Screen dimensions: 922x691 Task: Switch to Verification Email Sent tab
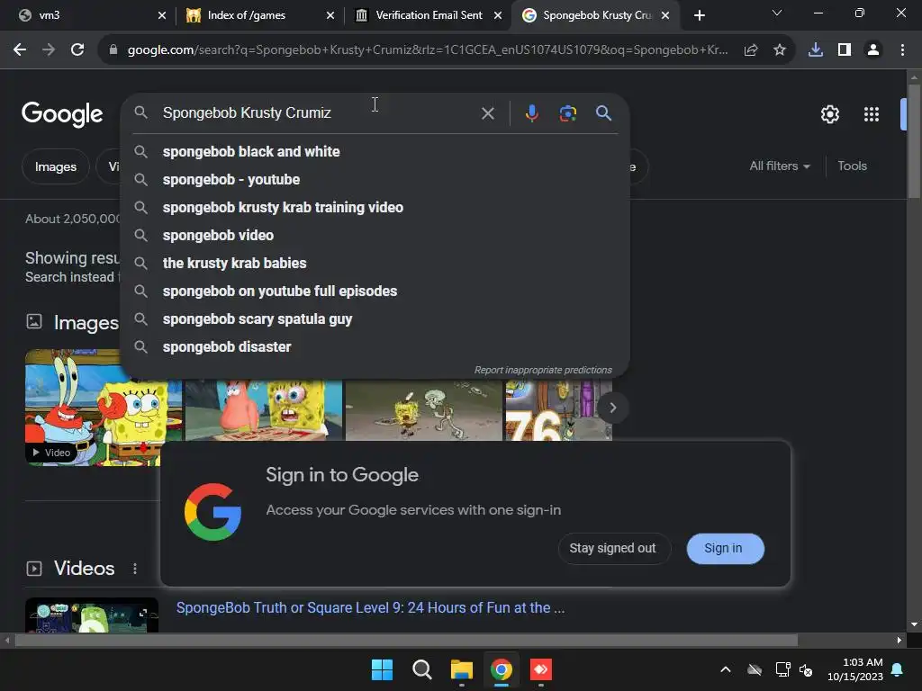pyautogui.click(x=429, y=15)
